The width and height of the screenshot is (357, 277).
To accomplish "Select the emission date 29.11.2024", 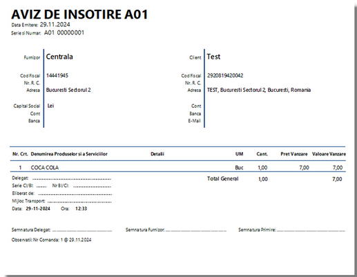I will (55, 25).
